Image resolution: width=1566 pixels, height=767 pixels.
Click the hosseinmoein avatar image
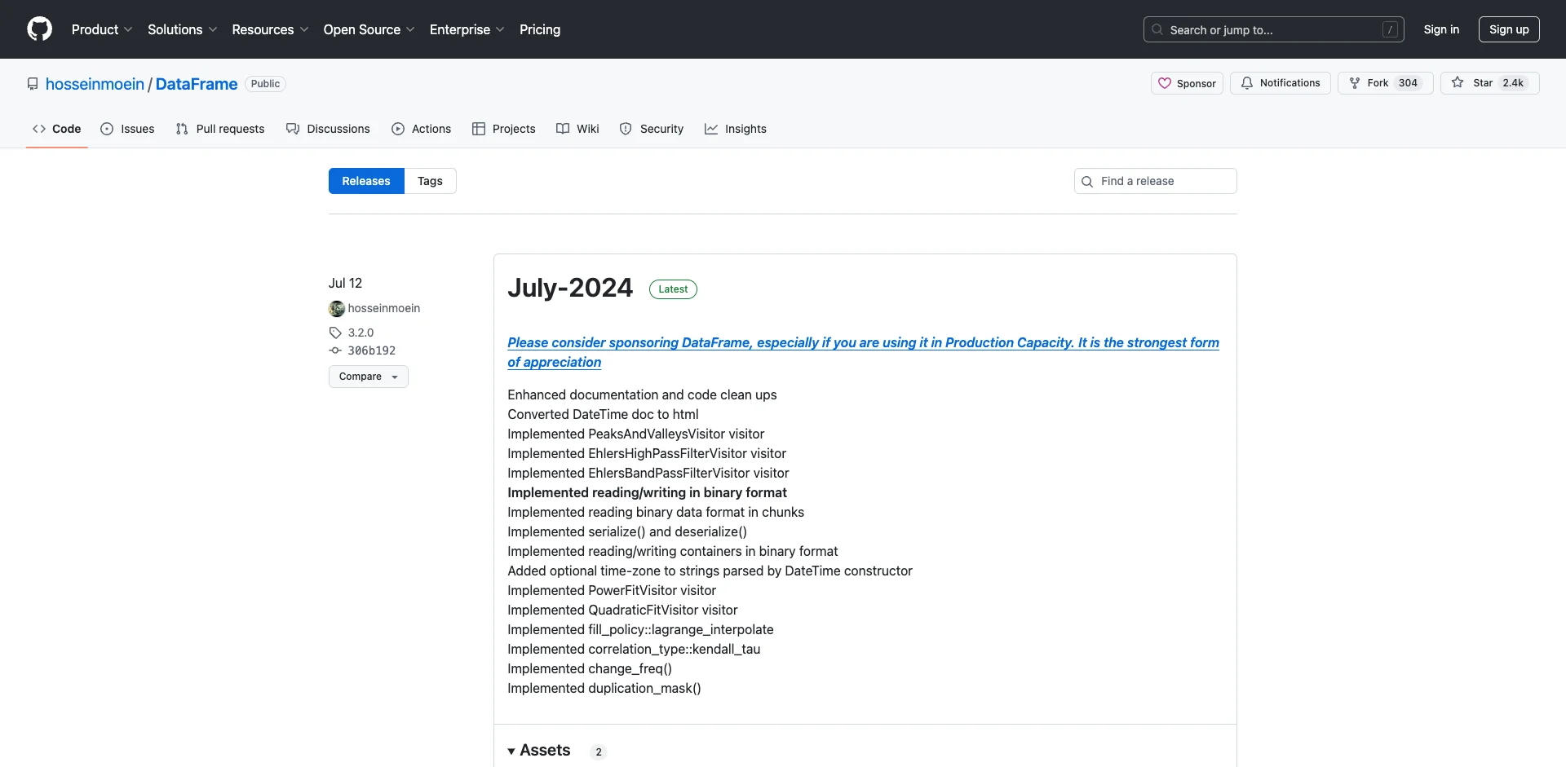337,309
